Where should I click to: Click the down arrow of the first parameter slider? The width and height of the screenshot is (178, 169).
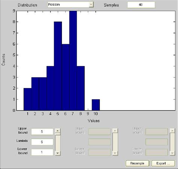[58, 153]
